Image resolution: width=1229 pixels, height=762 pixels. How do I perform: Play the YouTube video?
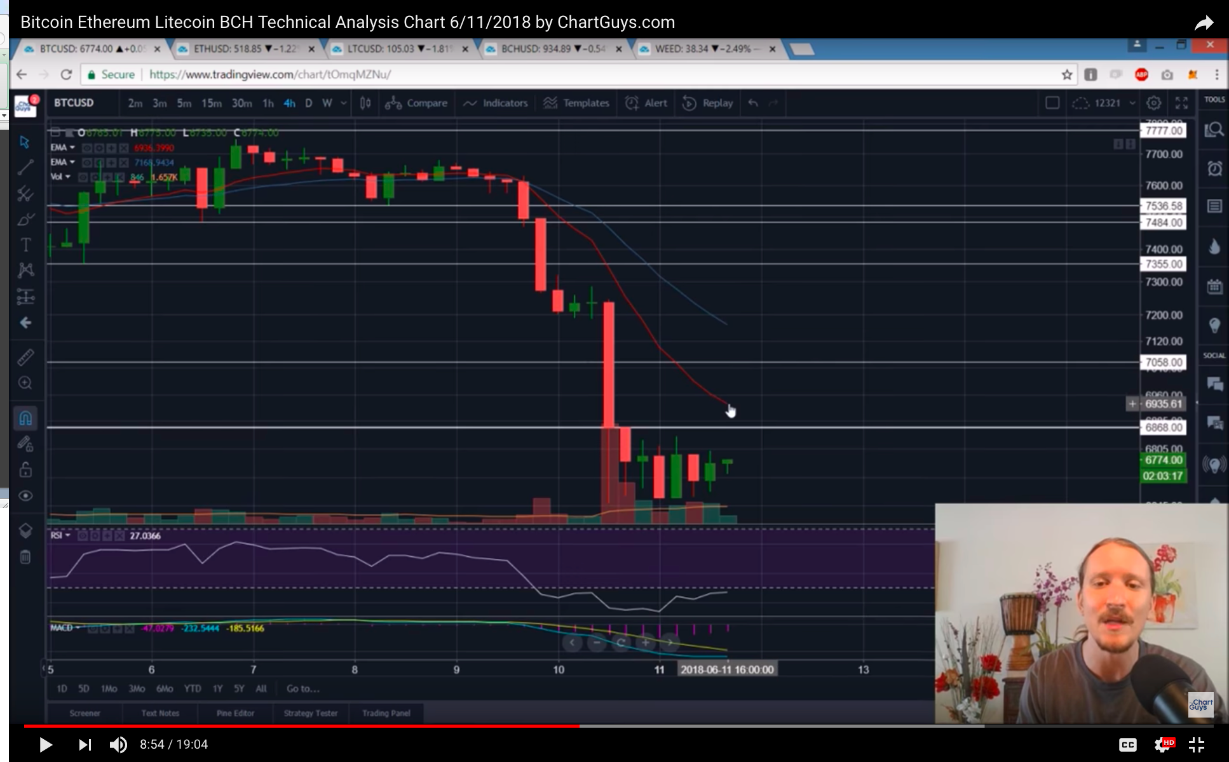pyautogui.click(x=45, y=744)
